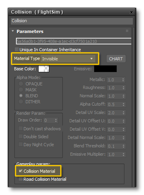The height and width of the screenshot is (195, 144).
Task: Click the Metallic spinner arrows
Action: click(x=123, y=80)
